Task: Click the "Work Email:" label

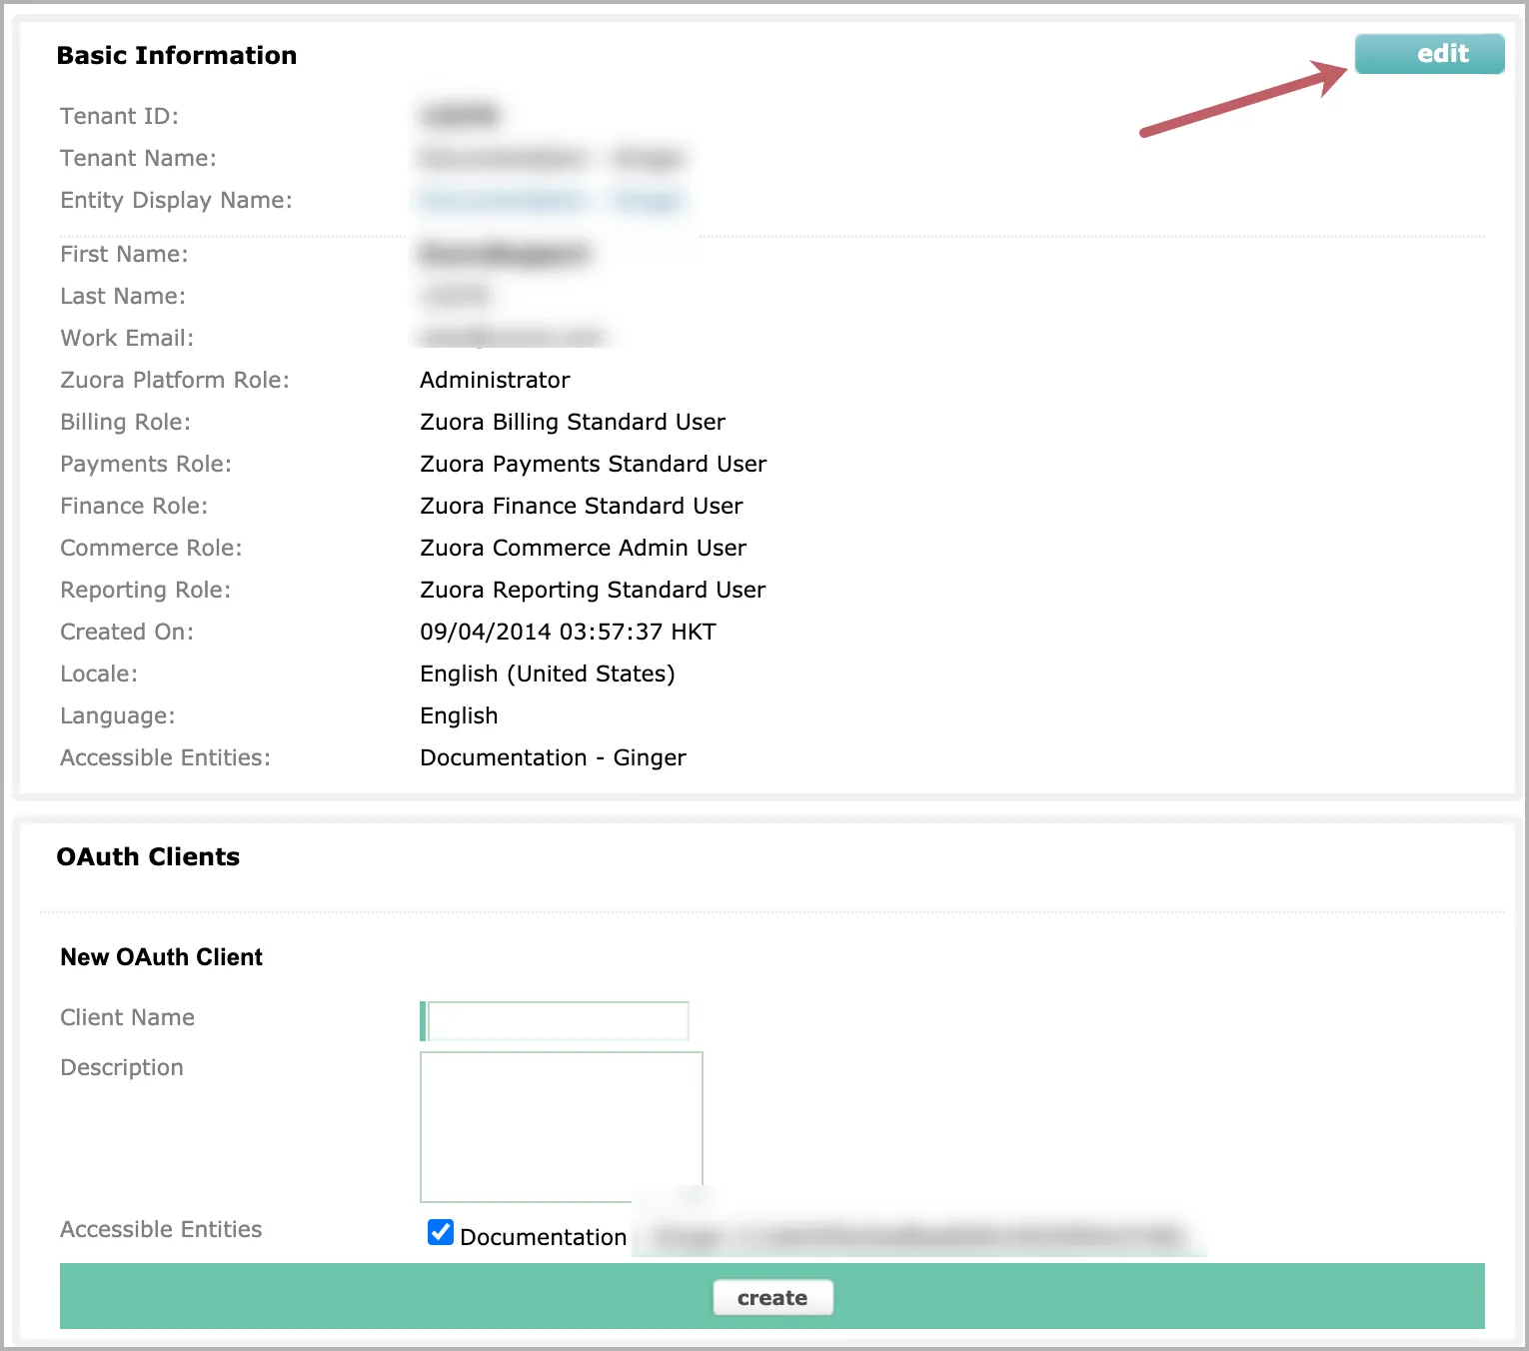Action: coord(127,338)
